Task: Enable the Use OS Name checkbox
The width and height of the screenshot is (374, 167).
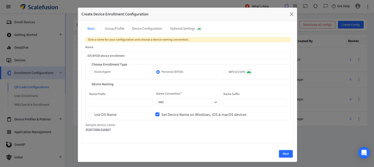Action: click(91, 114)
